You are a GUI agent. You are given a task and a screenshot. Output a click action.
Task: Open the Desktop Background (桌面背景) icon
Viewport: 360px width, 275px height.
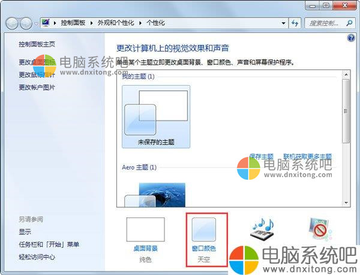click(146, 229)
